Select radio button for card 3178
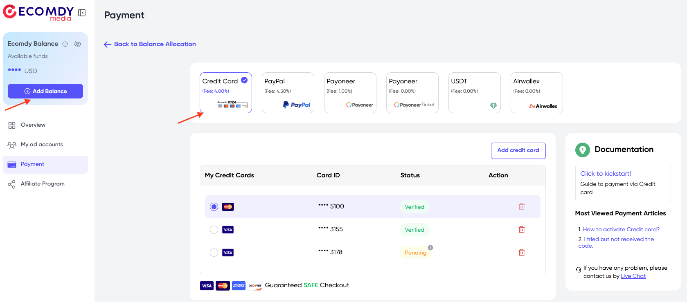 [x=214, y=253]
